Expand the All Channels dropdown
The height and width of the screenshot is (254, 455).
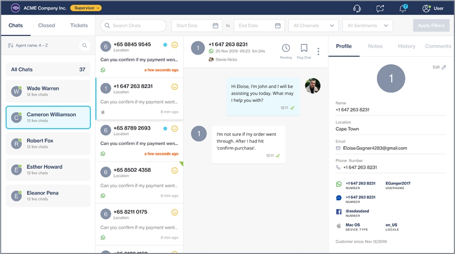tap(313, 26)
